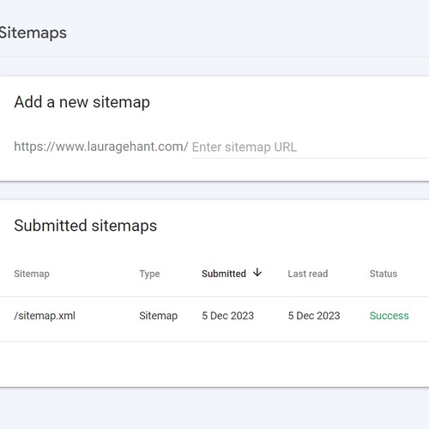Click the Status column header
Screen dimensions: 429x429
click(384, 274)
